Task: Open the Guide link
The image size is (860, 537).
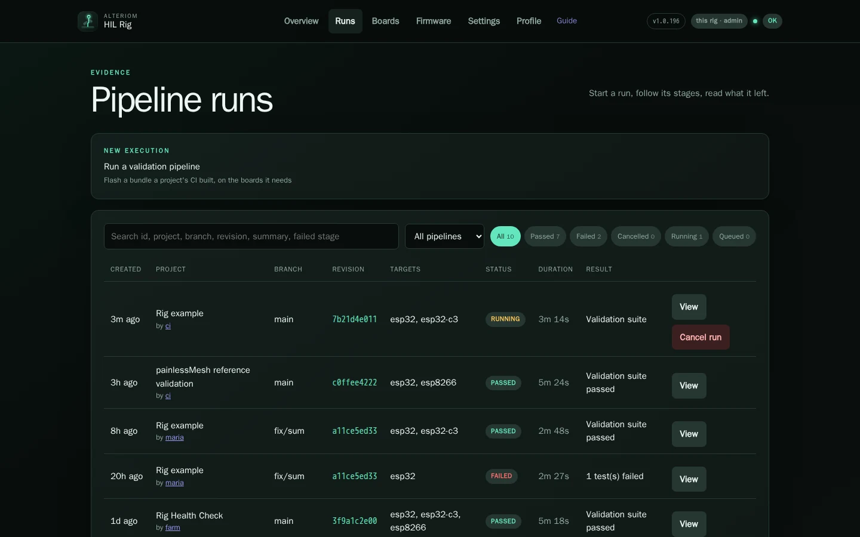Action: [567, 21]
